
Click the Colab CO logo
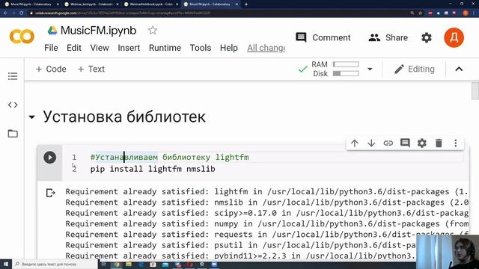[22, 37]
